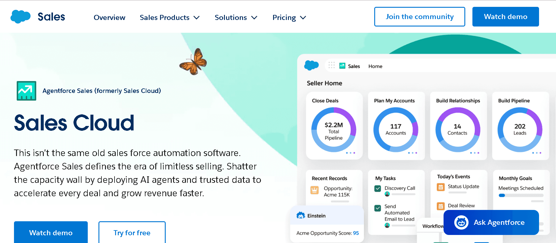Image resolution: width=556 pixels, height=243 pixels.
Task: Open the Pricing menu label
Action: click(x=284, y=18)
